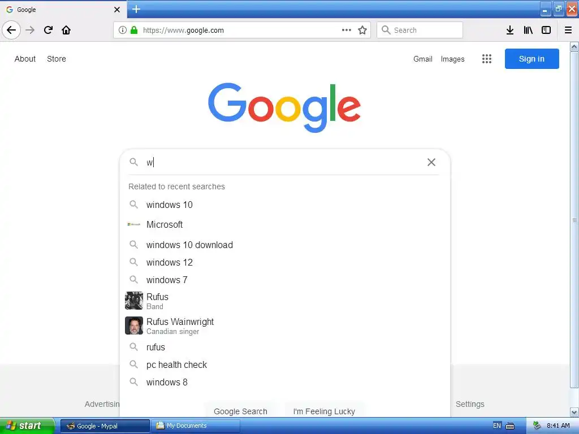579x434 pixels.
Task: Open the Store link
Action: click(57, 59)
